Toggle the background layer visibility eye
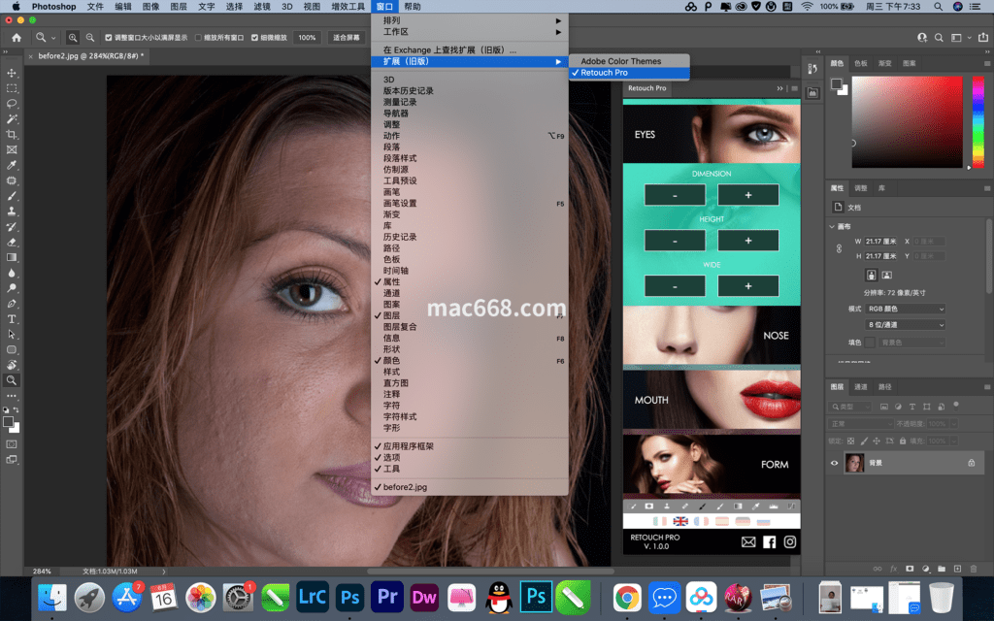The width and height of the screenshot is (994, 621). tap(834, 463)
